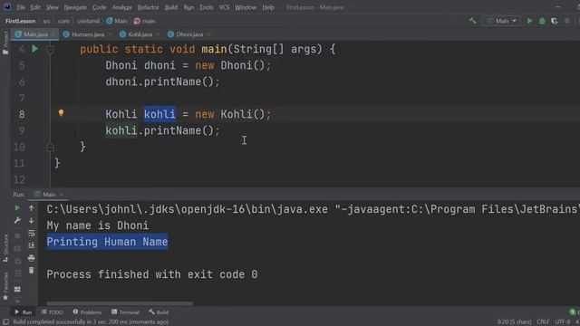Collapse main method using the fold marker
580x326 pixels.
pos(51,49)
